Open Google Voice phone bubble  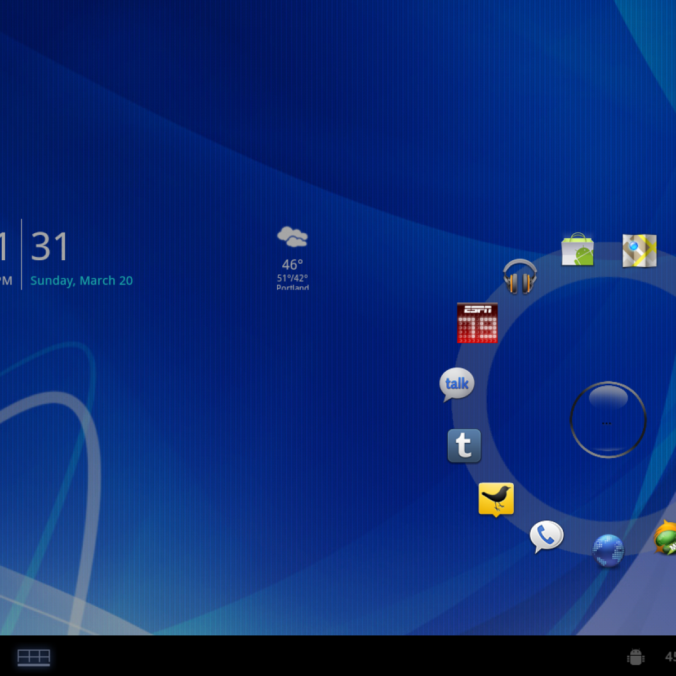pyautogui.click(x=546, y=536)
